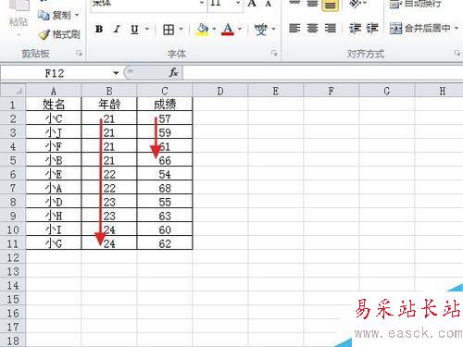Decrease font size with small A
Image resolution: width=463 pixels, height=347 pixels.
point(269,4)
